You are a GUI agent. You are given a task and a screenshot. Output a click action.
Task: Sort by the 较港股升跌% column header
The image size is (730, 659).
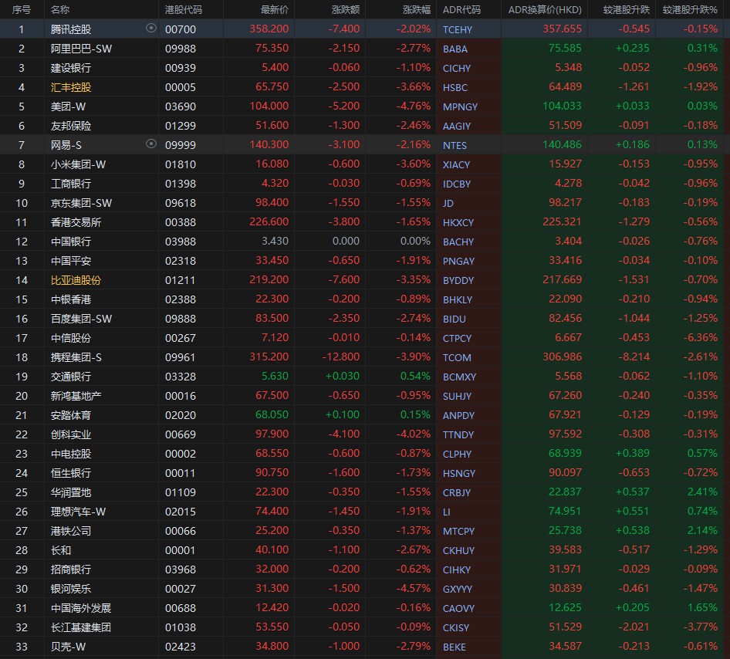click(690, 9)
